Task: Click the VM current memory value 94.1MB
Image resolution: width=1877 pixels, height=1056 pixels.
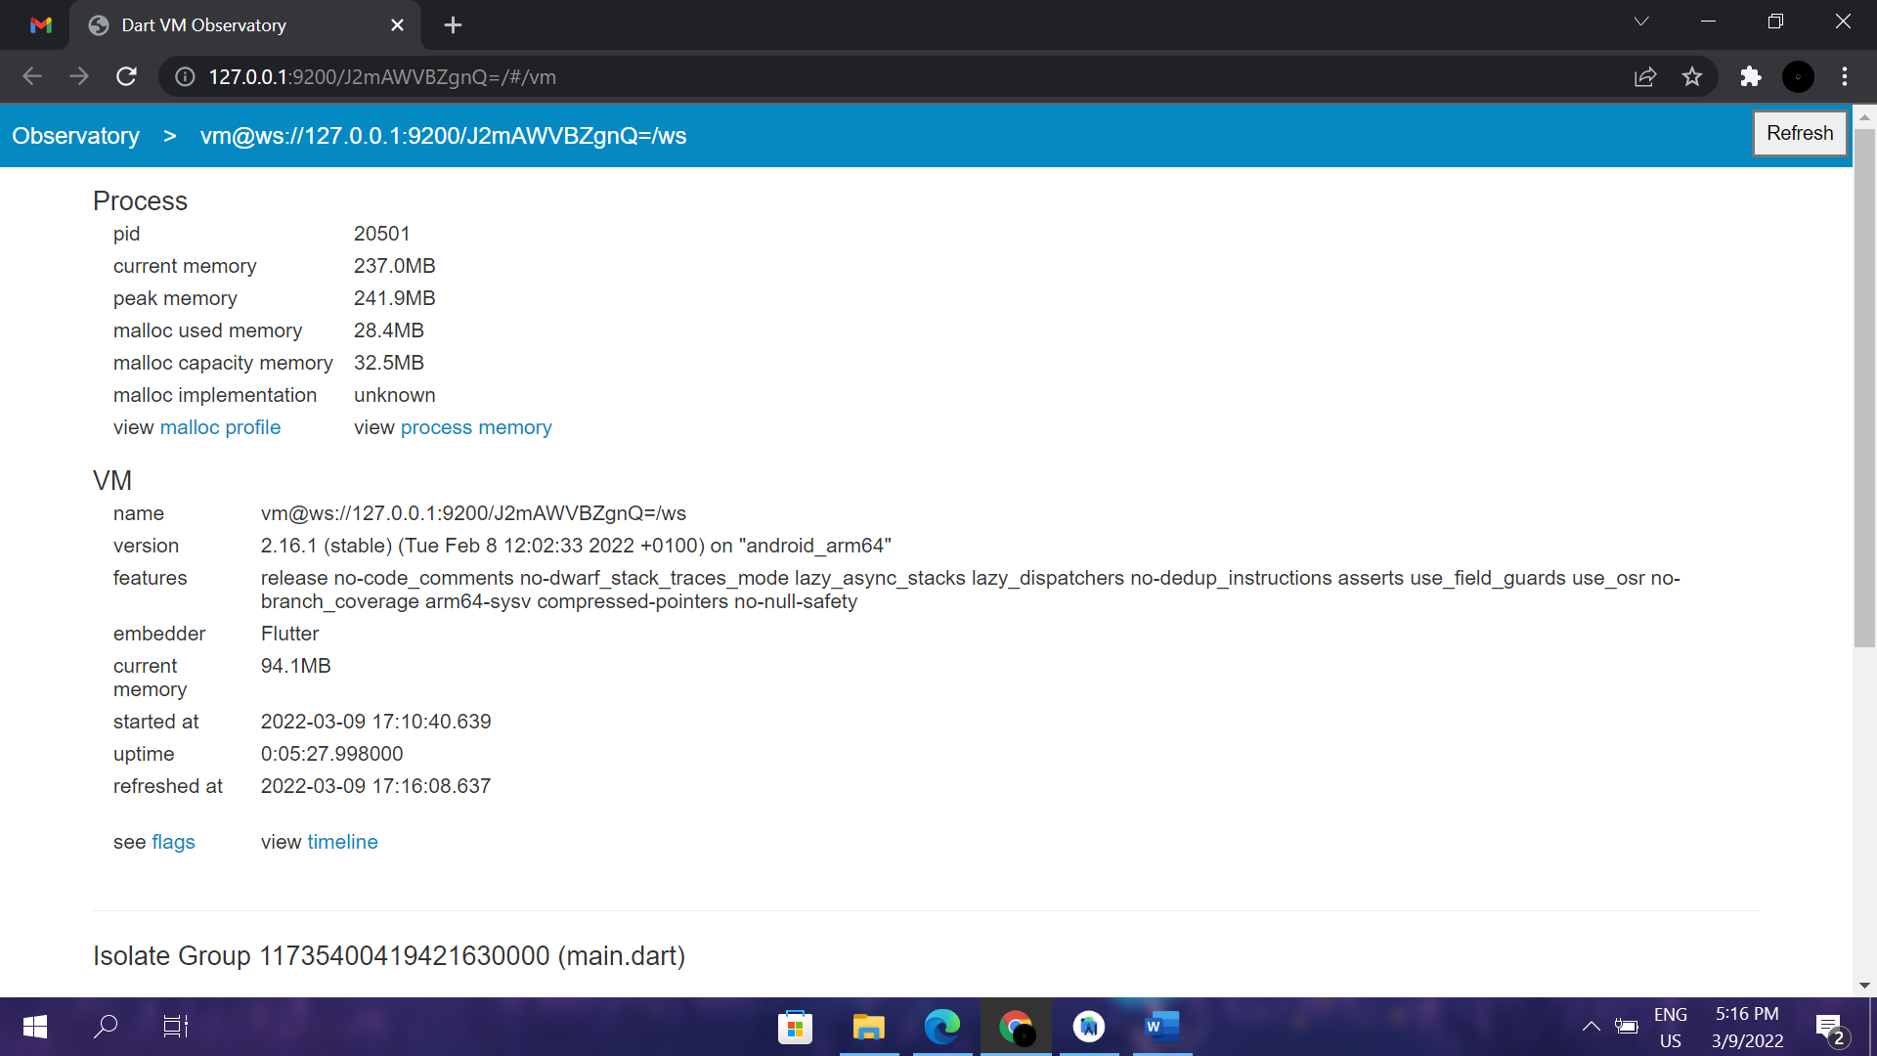Action: [296, 666]
